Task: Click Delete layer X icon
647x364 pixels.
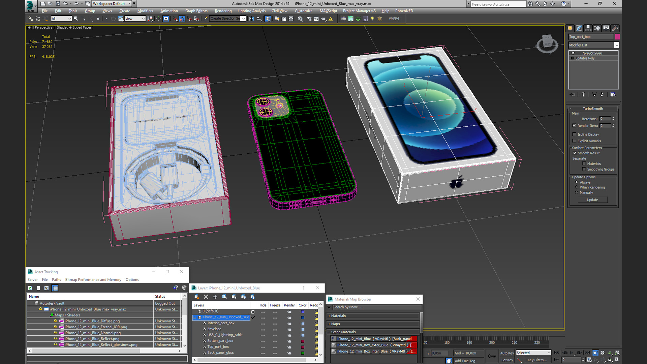Action: (x=206, y=297)
